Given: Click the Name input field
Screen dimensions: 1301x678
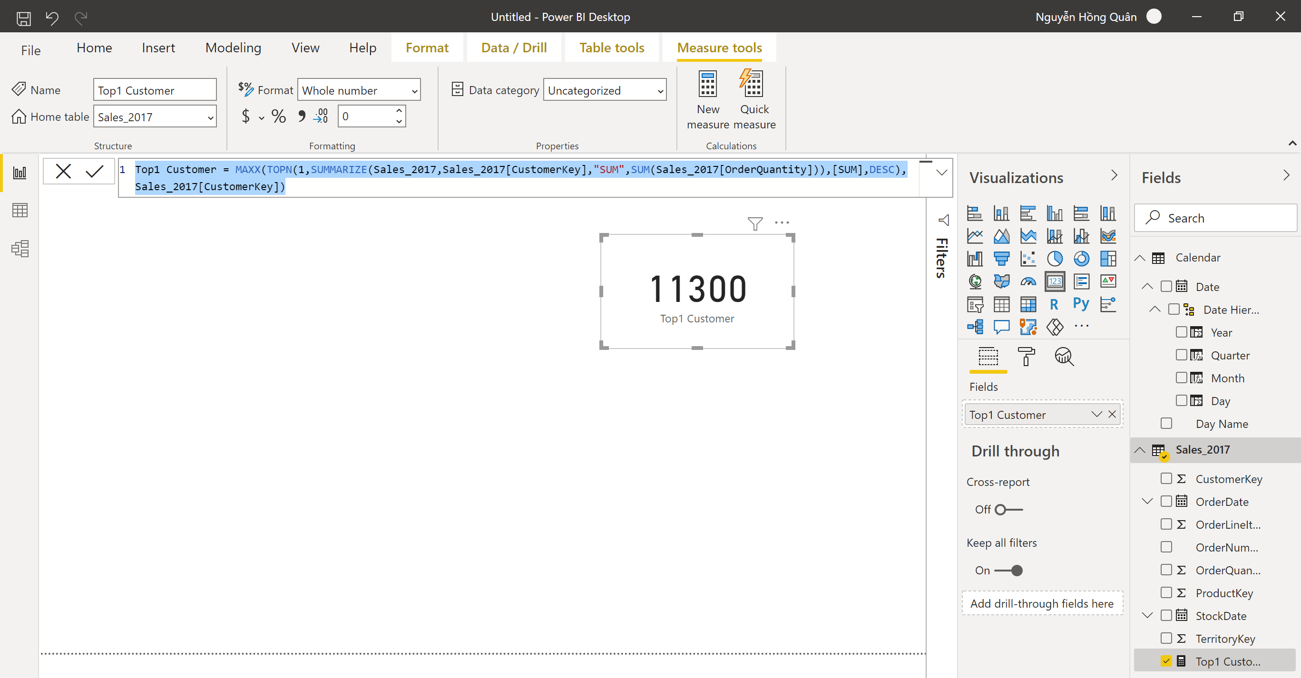Looking at the screenshot, I should click(x=155, y=90).
